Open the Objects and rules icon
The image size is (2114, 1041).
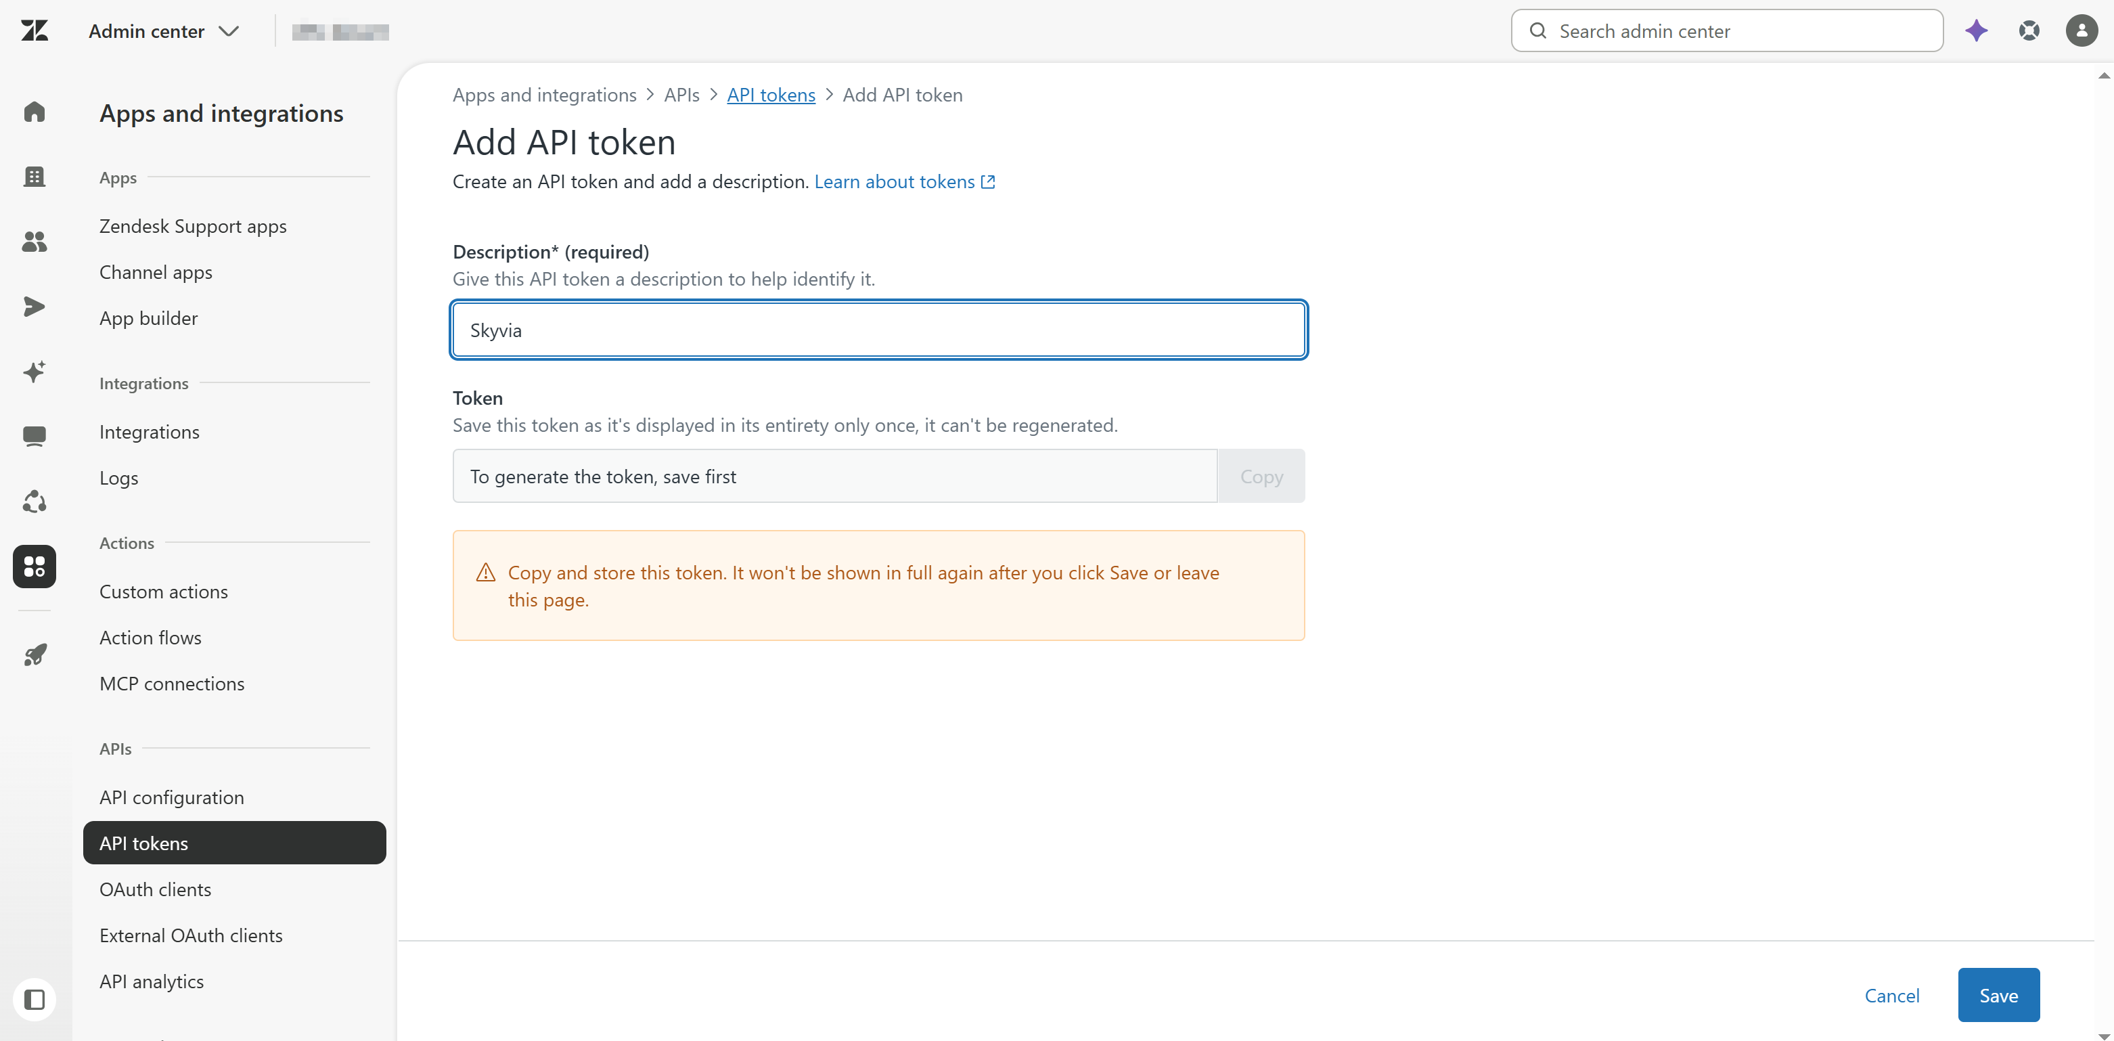pyautogui.click(x=35, y=502)
